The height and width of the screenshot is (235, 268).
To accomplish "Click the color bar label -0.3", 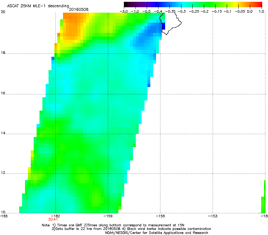I will (182, 12).
